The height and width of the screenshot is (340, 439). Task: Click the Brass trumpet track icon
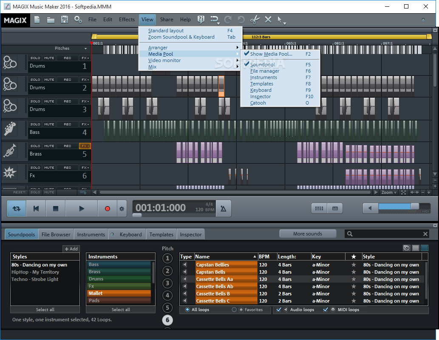tap(10, 151)
